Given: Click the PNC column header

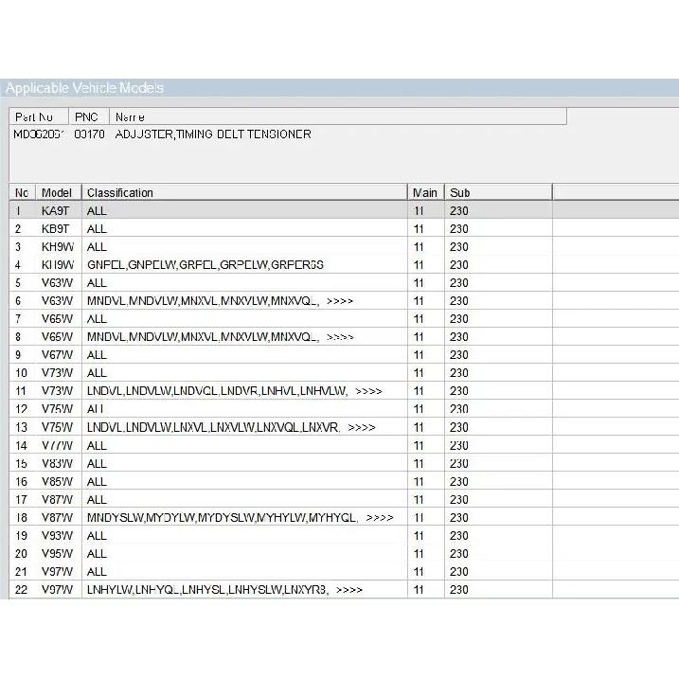Looking at the screenshot, I should pyautogui.click(x=89, y=116).
